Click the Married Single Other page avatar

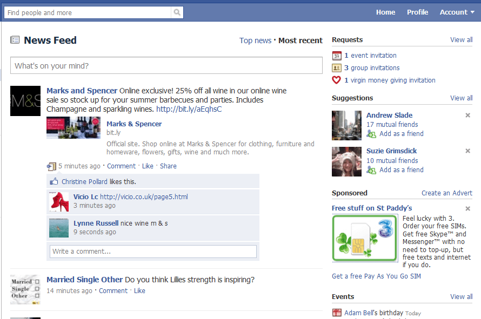point(25,289)
